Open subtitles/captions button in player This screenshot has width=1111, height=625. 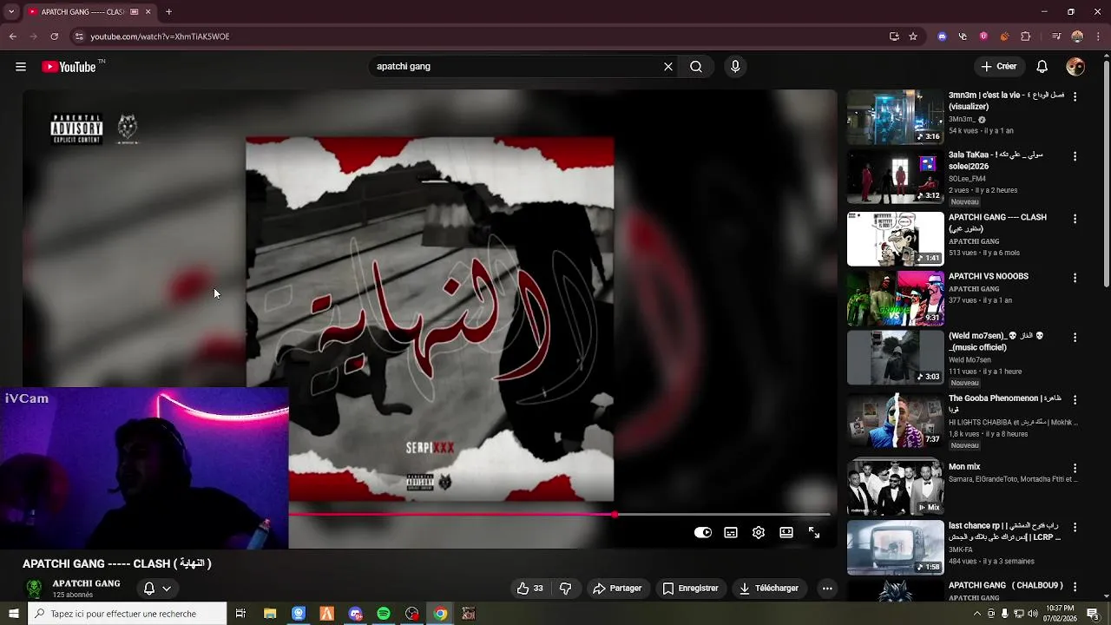[x=731, y=533]
